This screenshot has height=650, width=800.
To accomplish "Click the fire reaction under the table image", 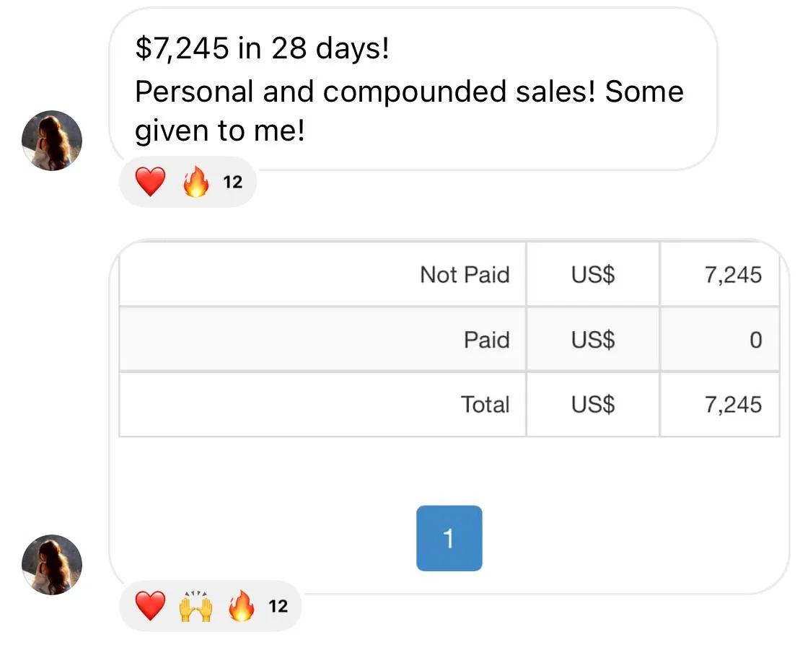I will click(242, 606).
